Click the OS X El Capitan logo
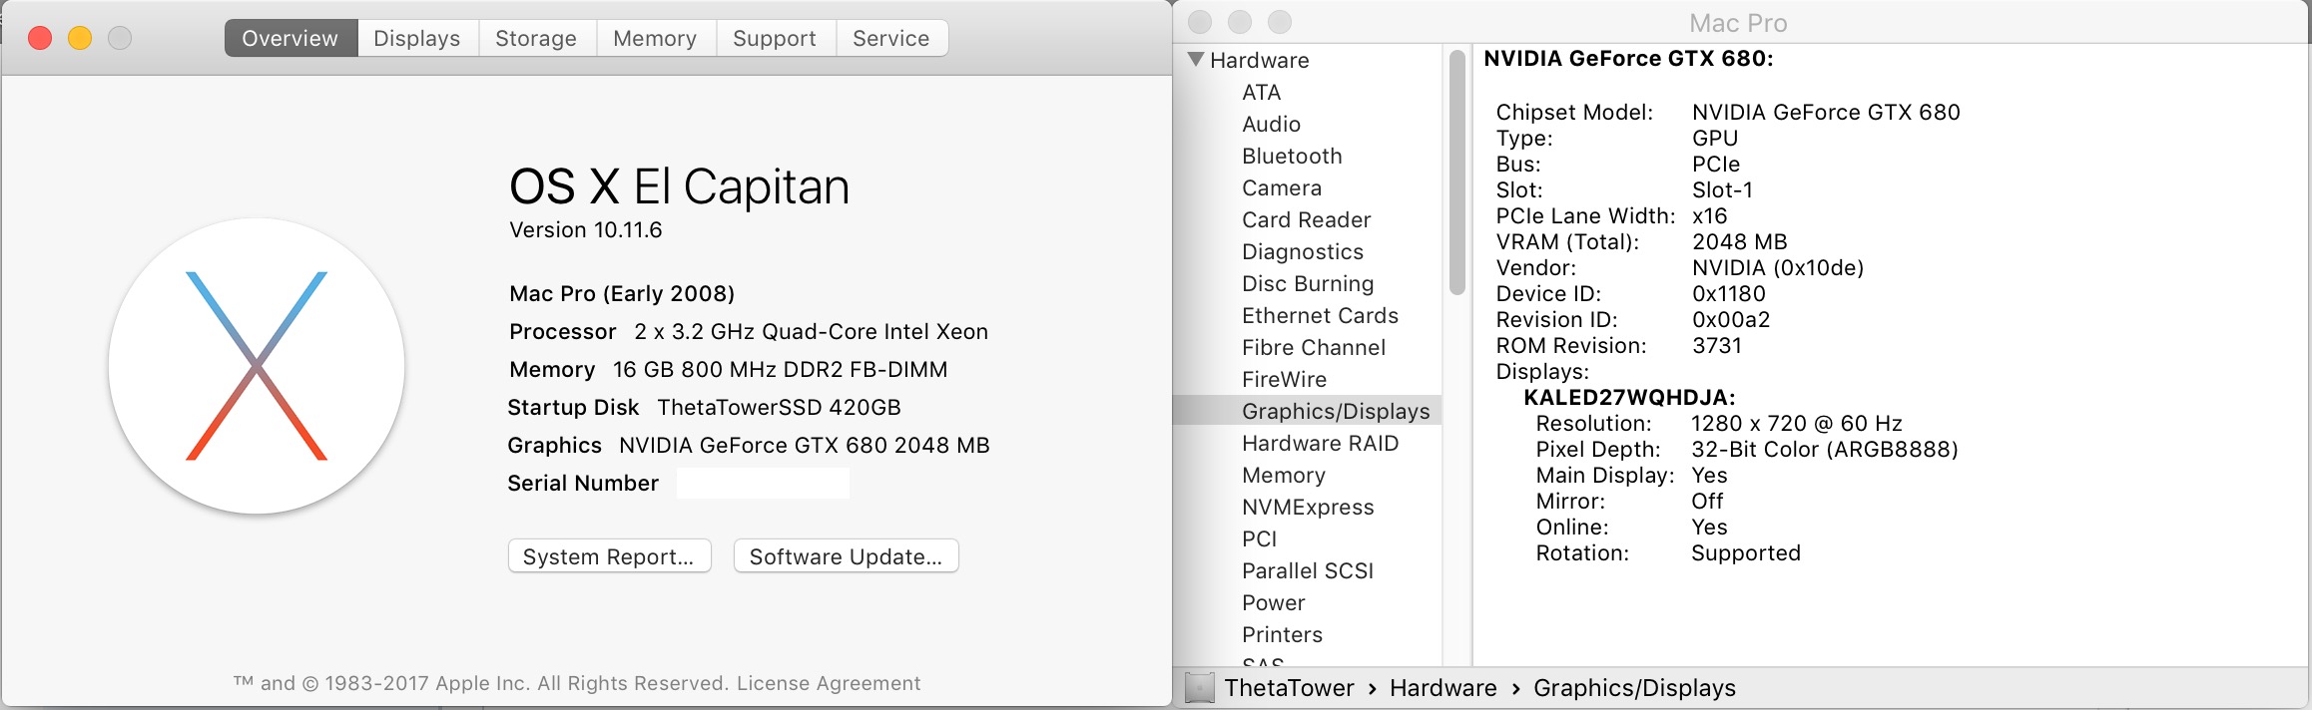The height and width of the screenshot is (710, 2312). click(x=257, y=366)
